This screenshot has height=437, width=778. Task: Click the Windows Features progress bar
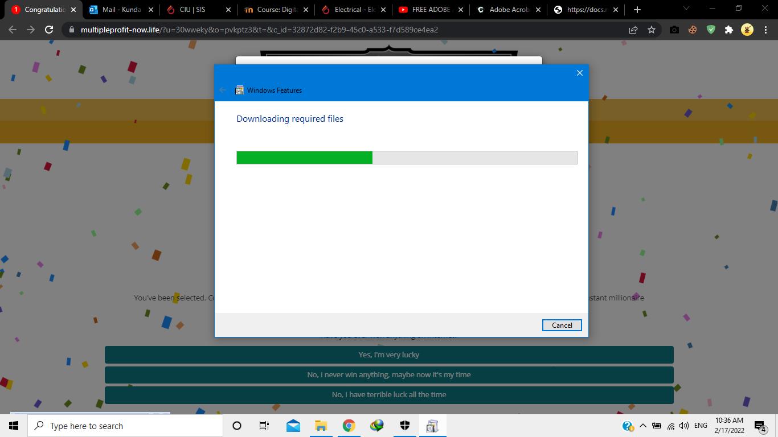407,158
